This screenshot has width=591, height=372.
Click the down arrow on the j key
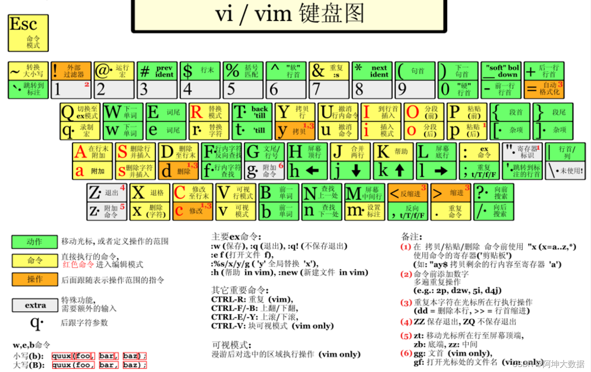tap(356, 171)
